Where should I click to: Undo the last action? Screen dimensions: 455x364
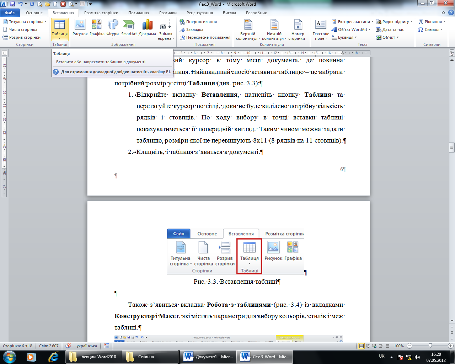[x=20, y=4]
